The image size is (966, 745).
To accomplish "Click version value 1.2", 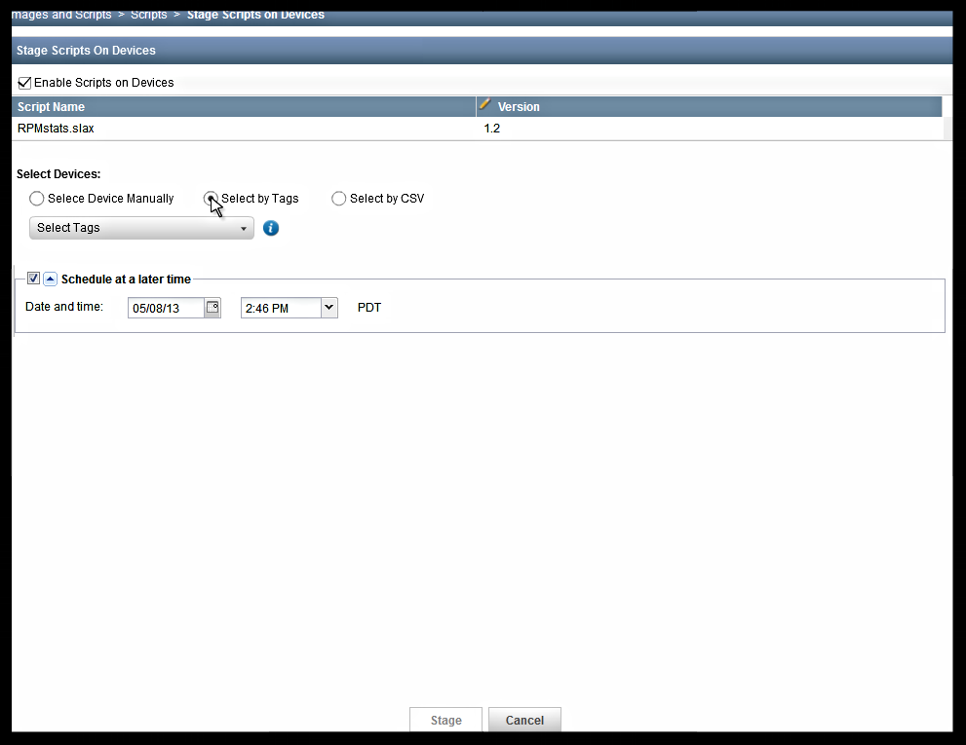I will [491, 129].
